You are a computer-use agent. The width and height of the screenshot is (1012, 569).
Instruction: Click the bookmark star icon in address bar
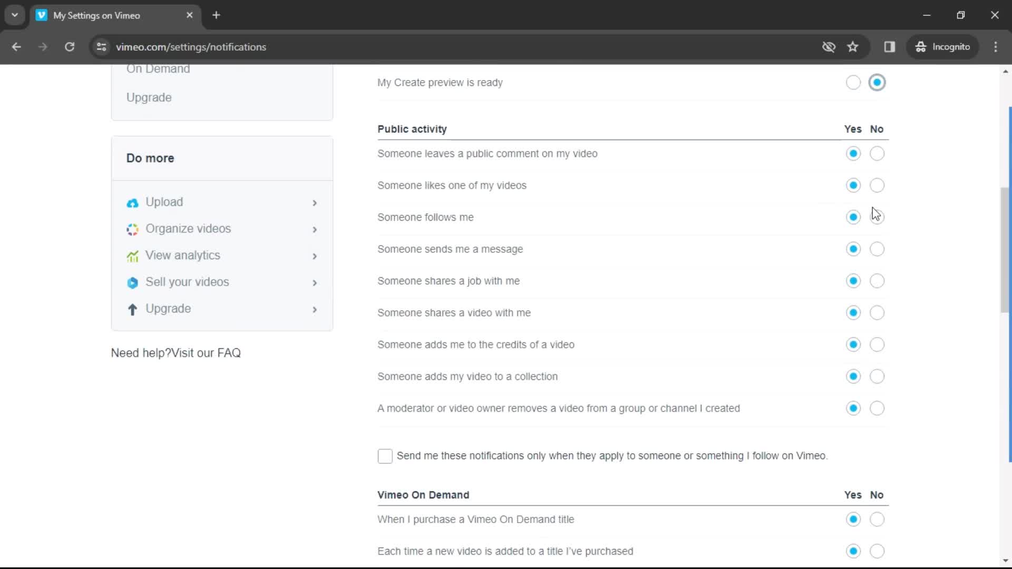[x=853, y=46]
